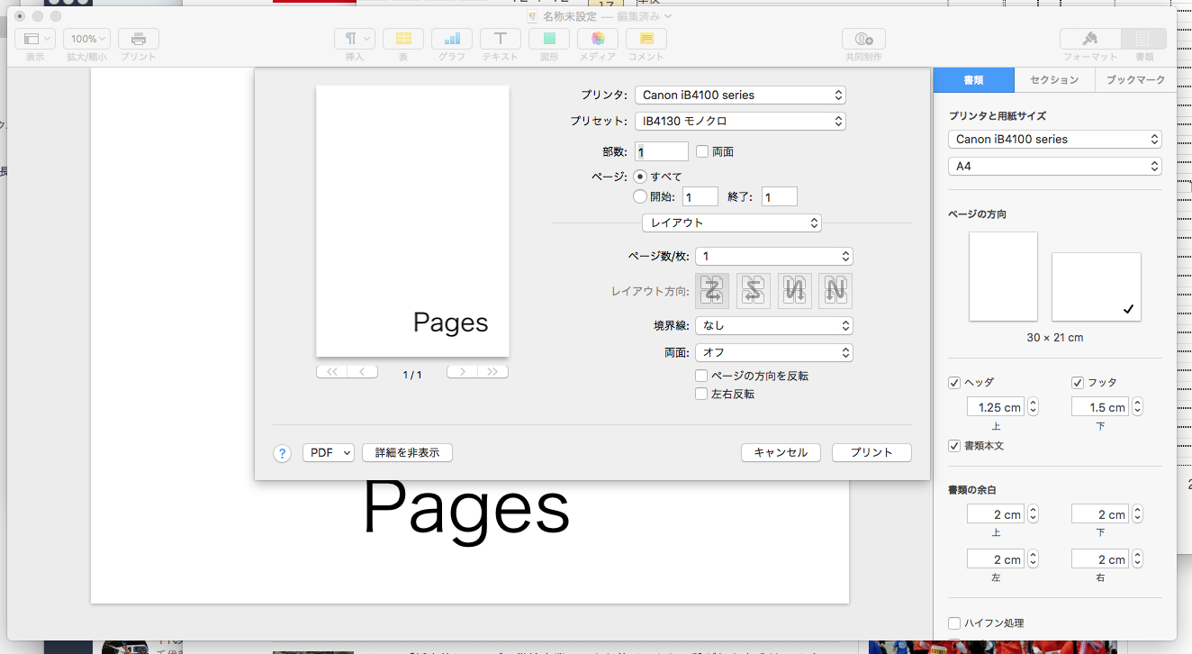The image size is (1192, 654).
Task: Switch to the ブックマーク tab
Action: pos(1134,80)
